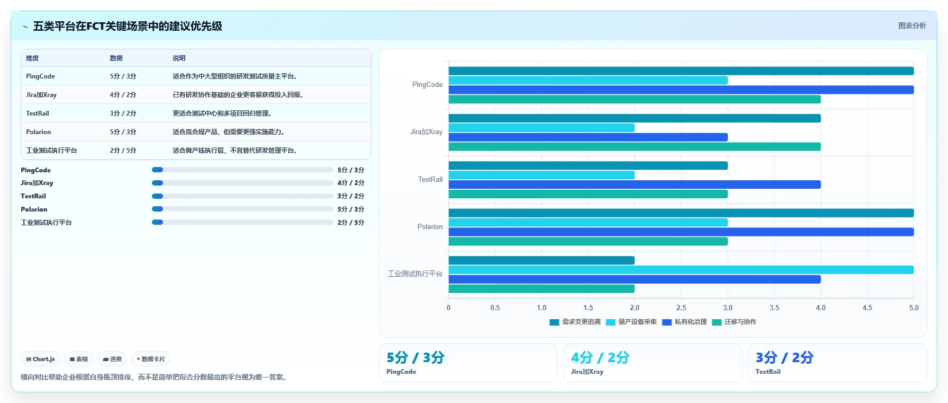Click the 表格 tag chip
The width and height of the screenshot is (948, 403).
(79, 359)
